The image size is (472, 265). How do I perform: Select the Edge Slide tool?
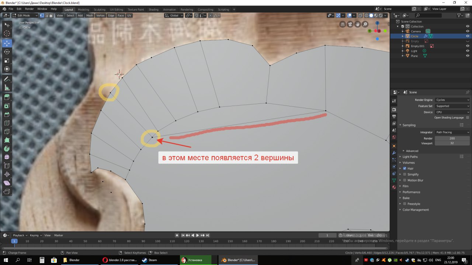[x=7, y=166]
